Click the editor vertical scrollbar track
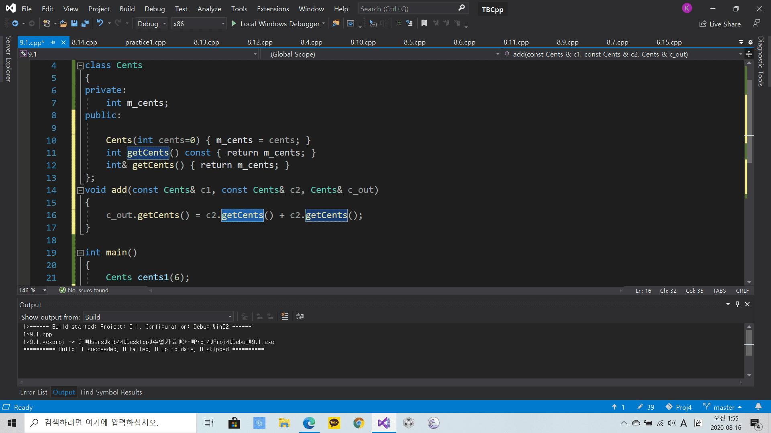The height and width of the screenshot is (433, 771). tap(749, 233)
